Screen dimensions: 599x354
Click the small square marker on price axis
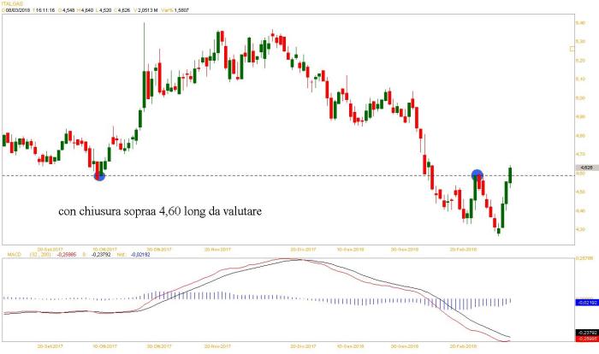coord(572,49)
